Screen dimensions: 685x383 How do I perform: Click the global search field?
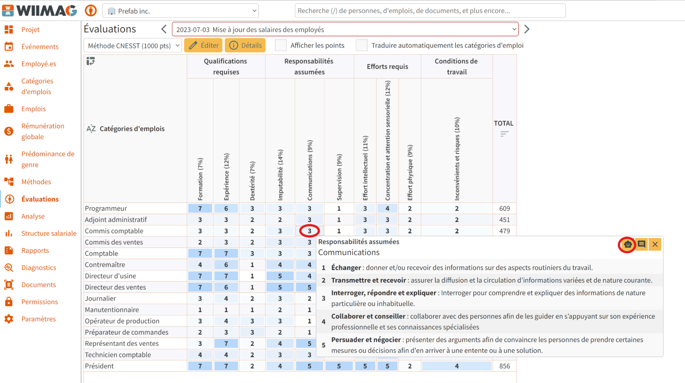(430, 11)
